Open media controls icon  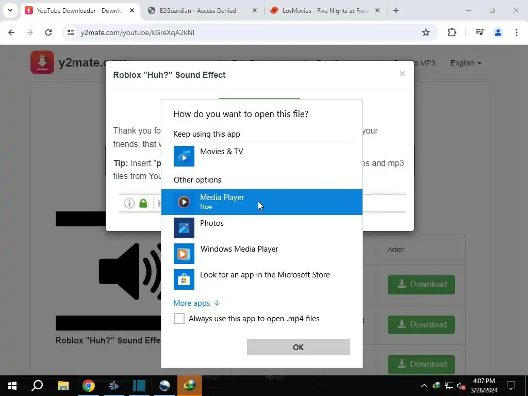[x=480, y=32]
